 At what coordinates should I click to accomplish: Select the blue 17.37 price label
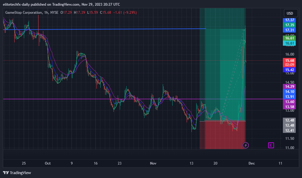point(289,20)
